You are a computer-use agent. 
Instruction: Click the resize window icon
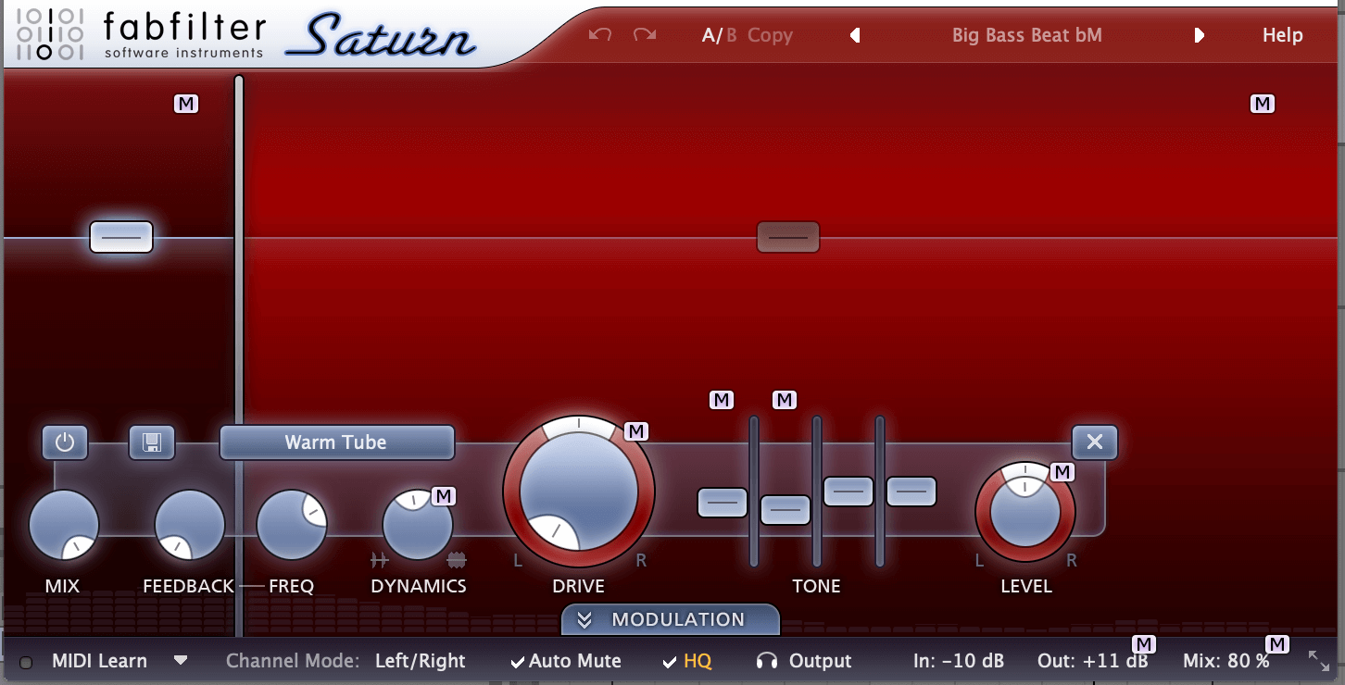1319,661
